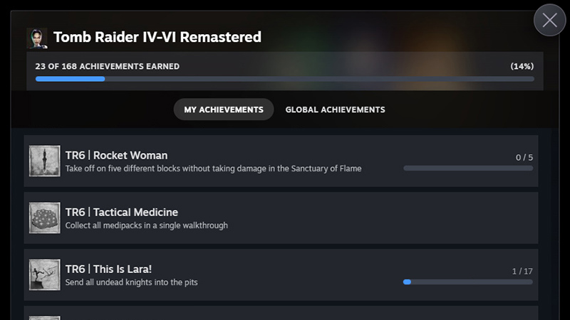Click the 1 / 17 progress counter
570x320 pixels.
click(522, 271)
